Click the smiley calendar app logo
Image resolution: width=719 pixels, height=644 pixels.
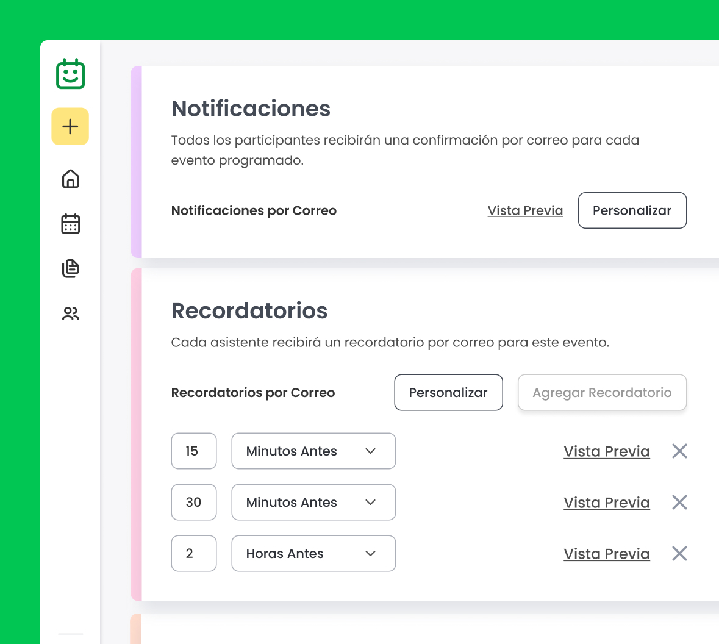click(70, 74)
